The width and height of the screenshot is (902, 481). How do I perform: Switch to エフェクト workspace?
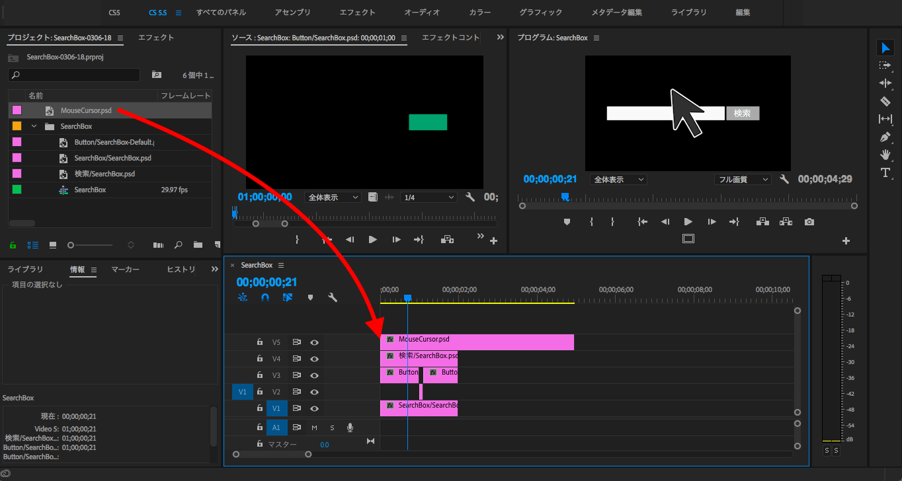[x=357, y=13]
